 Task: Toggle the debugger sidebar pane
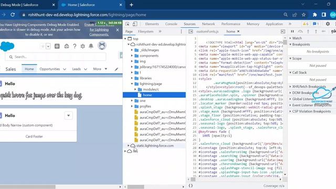point(283,31)
